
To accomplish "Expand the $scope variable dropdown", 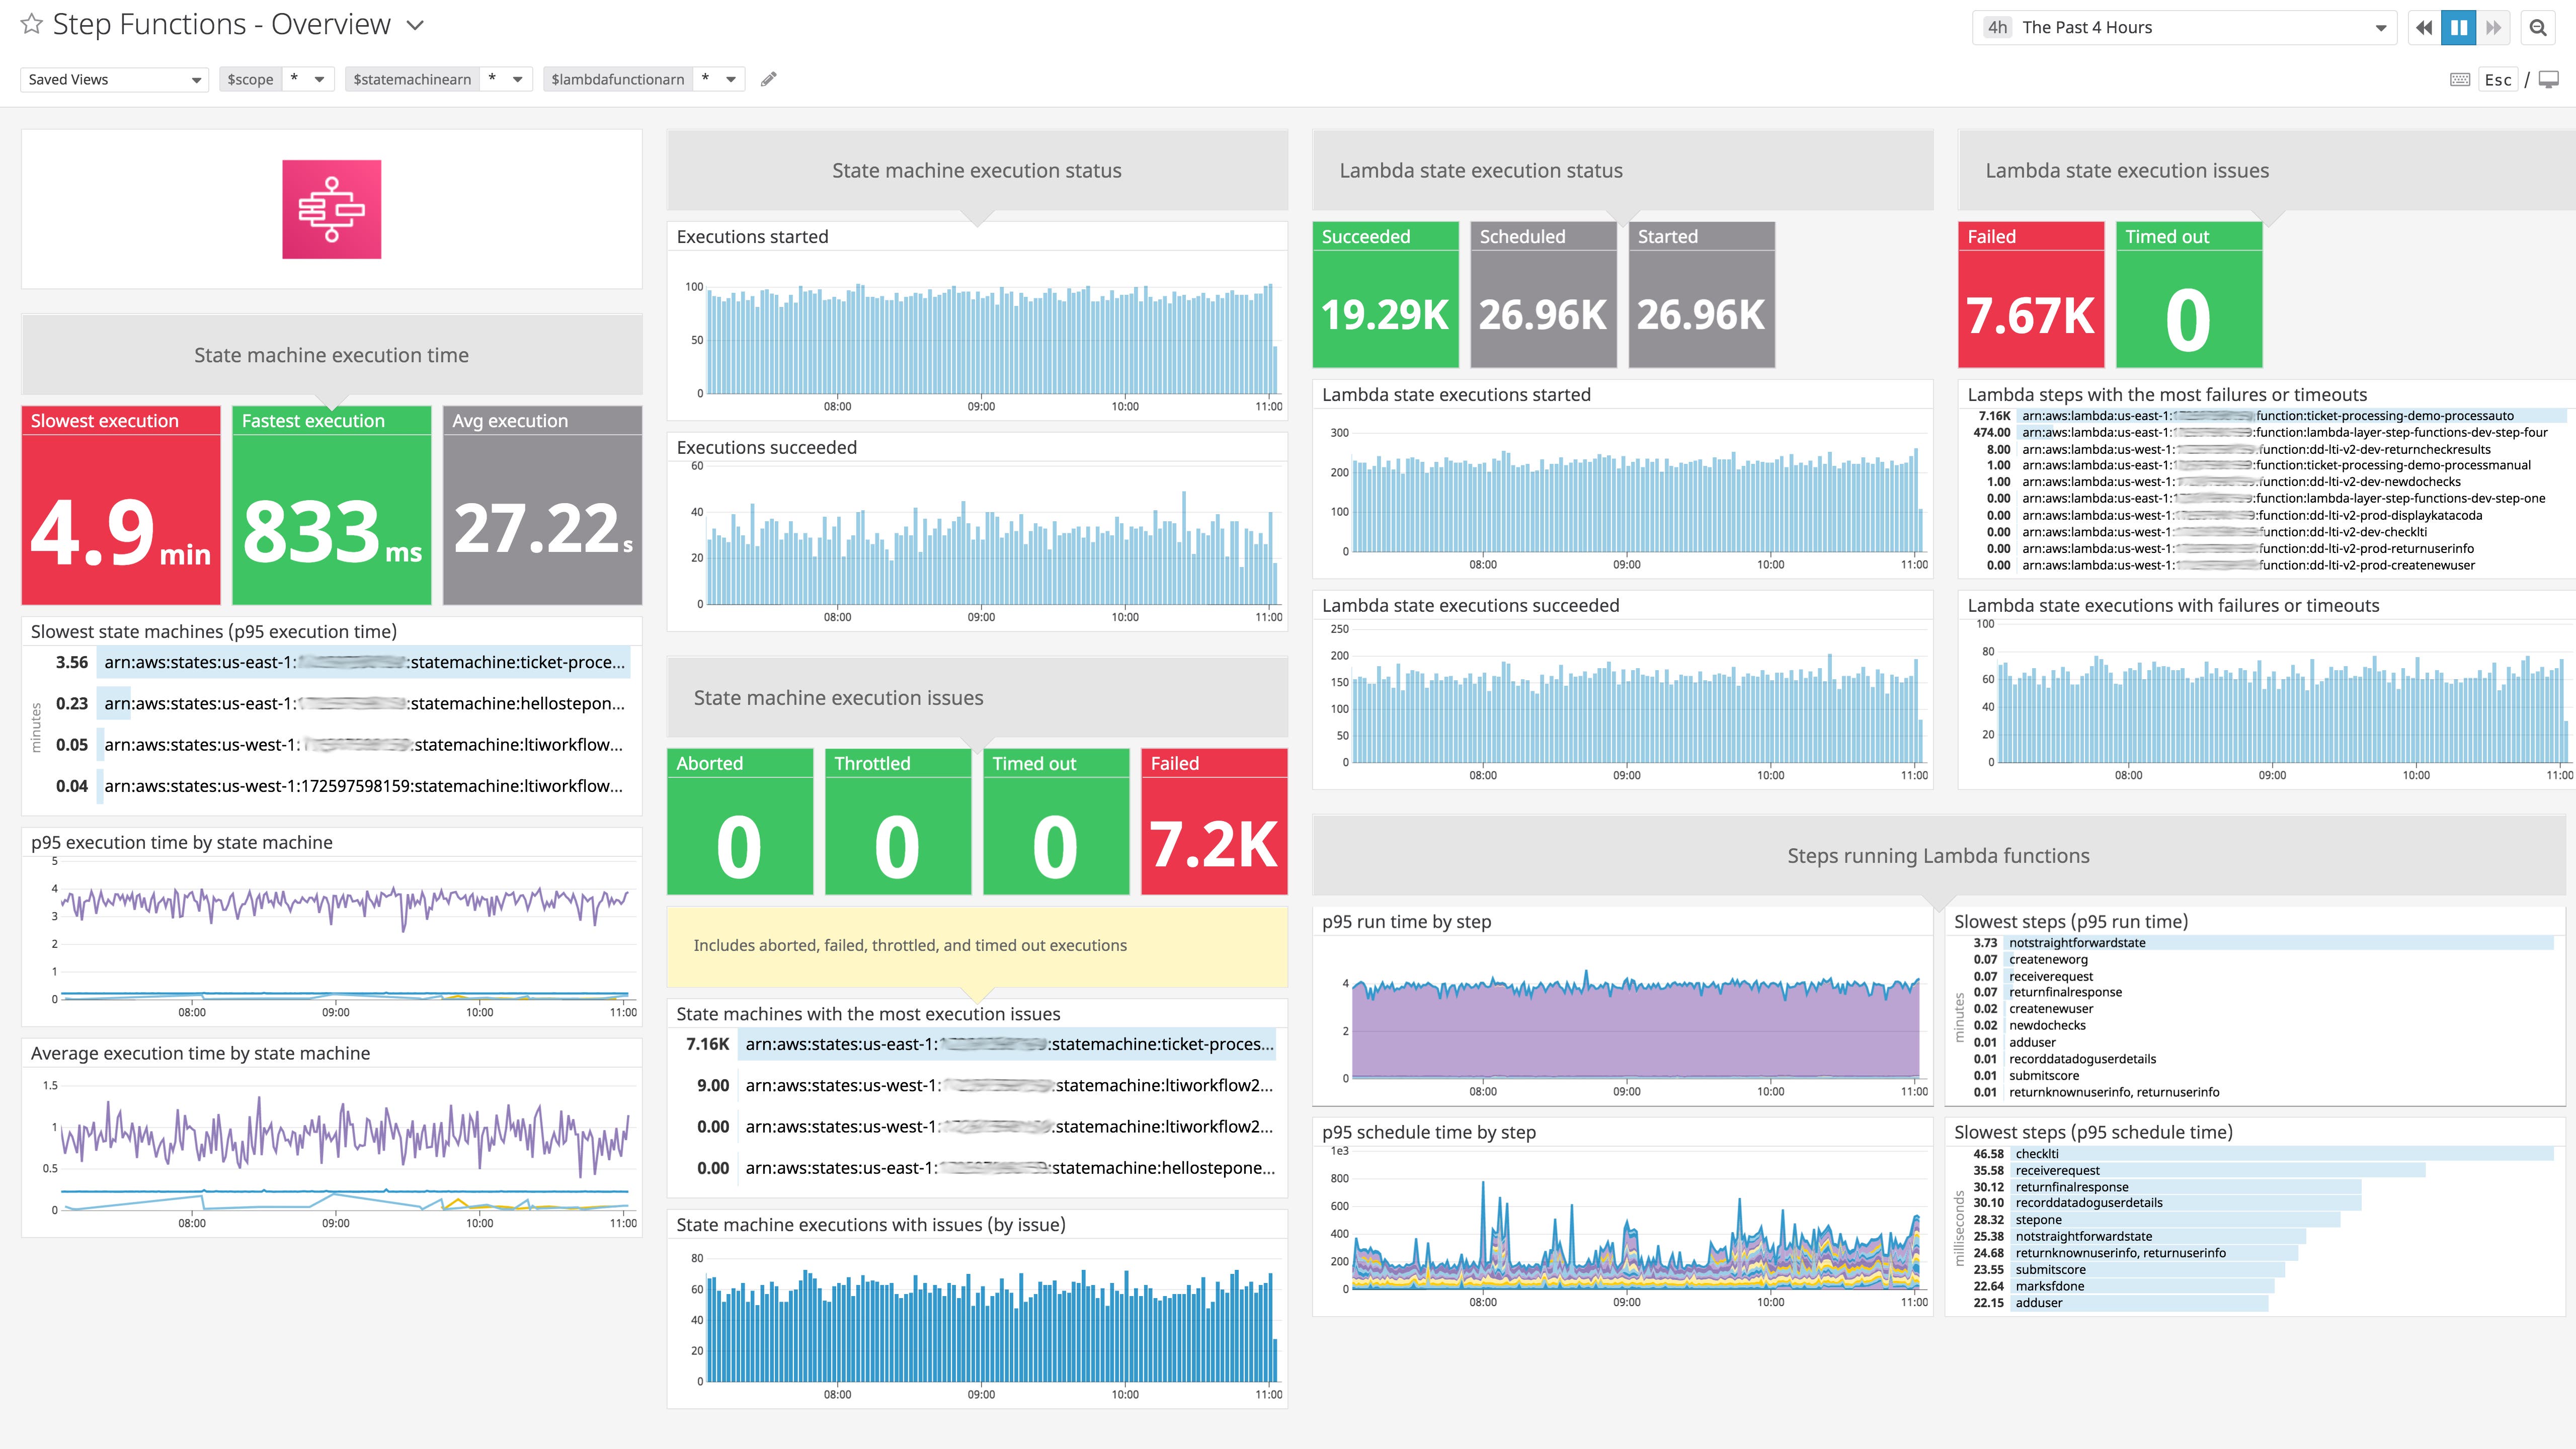I will [x=319, y=79].
